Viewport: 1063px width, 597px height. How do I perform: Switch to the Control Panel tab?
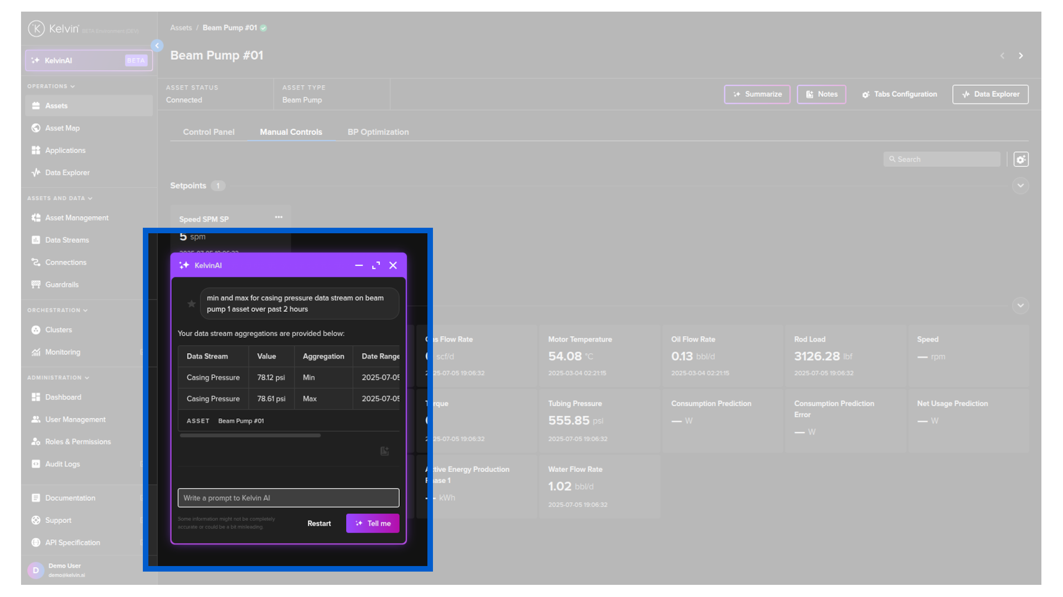209,132
